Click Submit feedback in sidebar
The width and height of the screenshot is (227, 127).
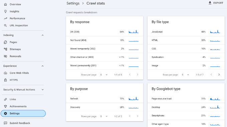(23, 123)
